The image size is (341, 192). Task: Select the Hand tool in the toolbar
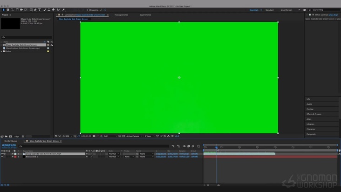coord(7,9)
